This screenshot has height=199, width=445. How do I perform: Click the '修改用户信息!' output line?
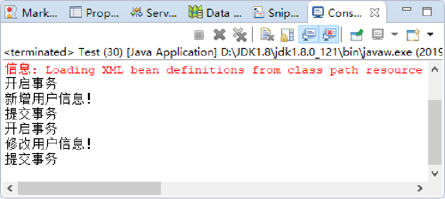tap(49, 144)
